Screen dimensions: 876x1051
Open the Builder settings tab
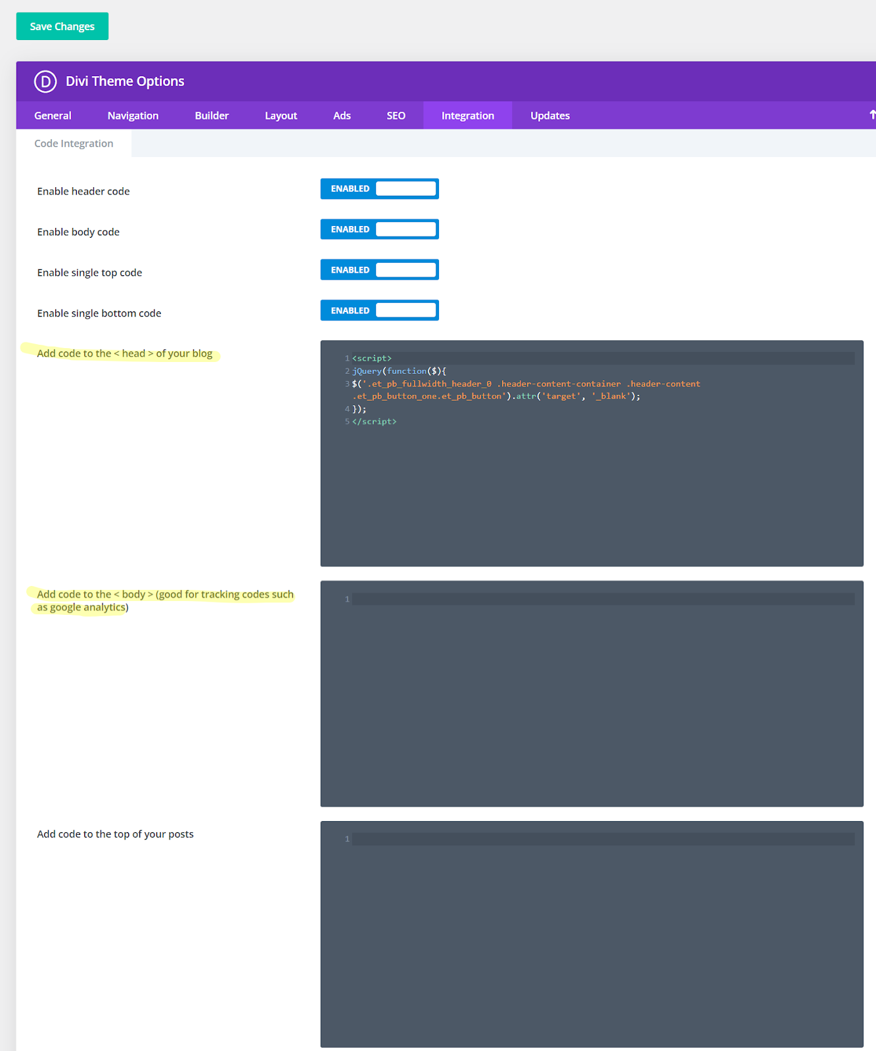pos(212,116)
